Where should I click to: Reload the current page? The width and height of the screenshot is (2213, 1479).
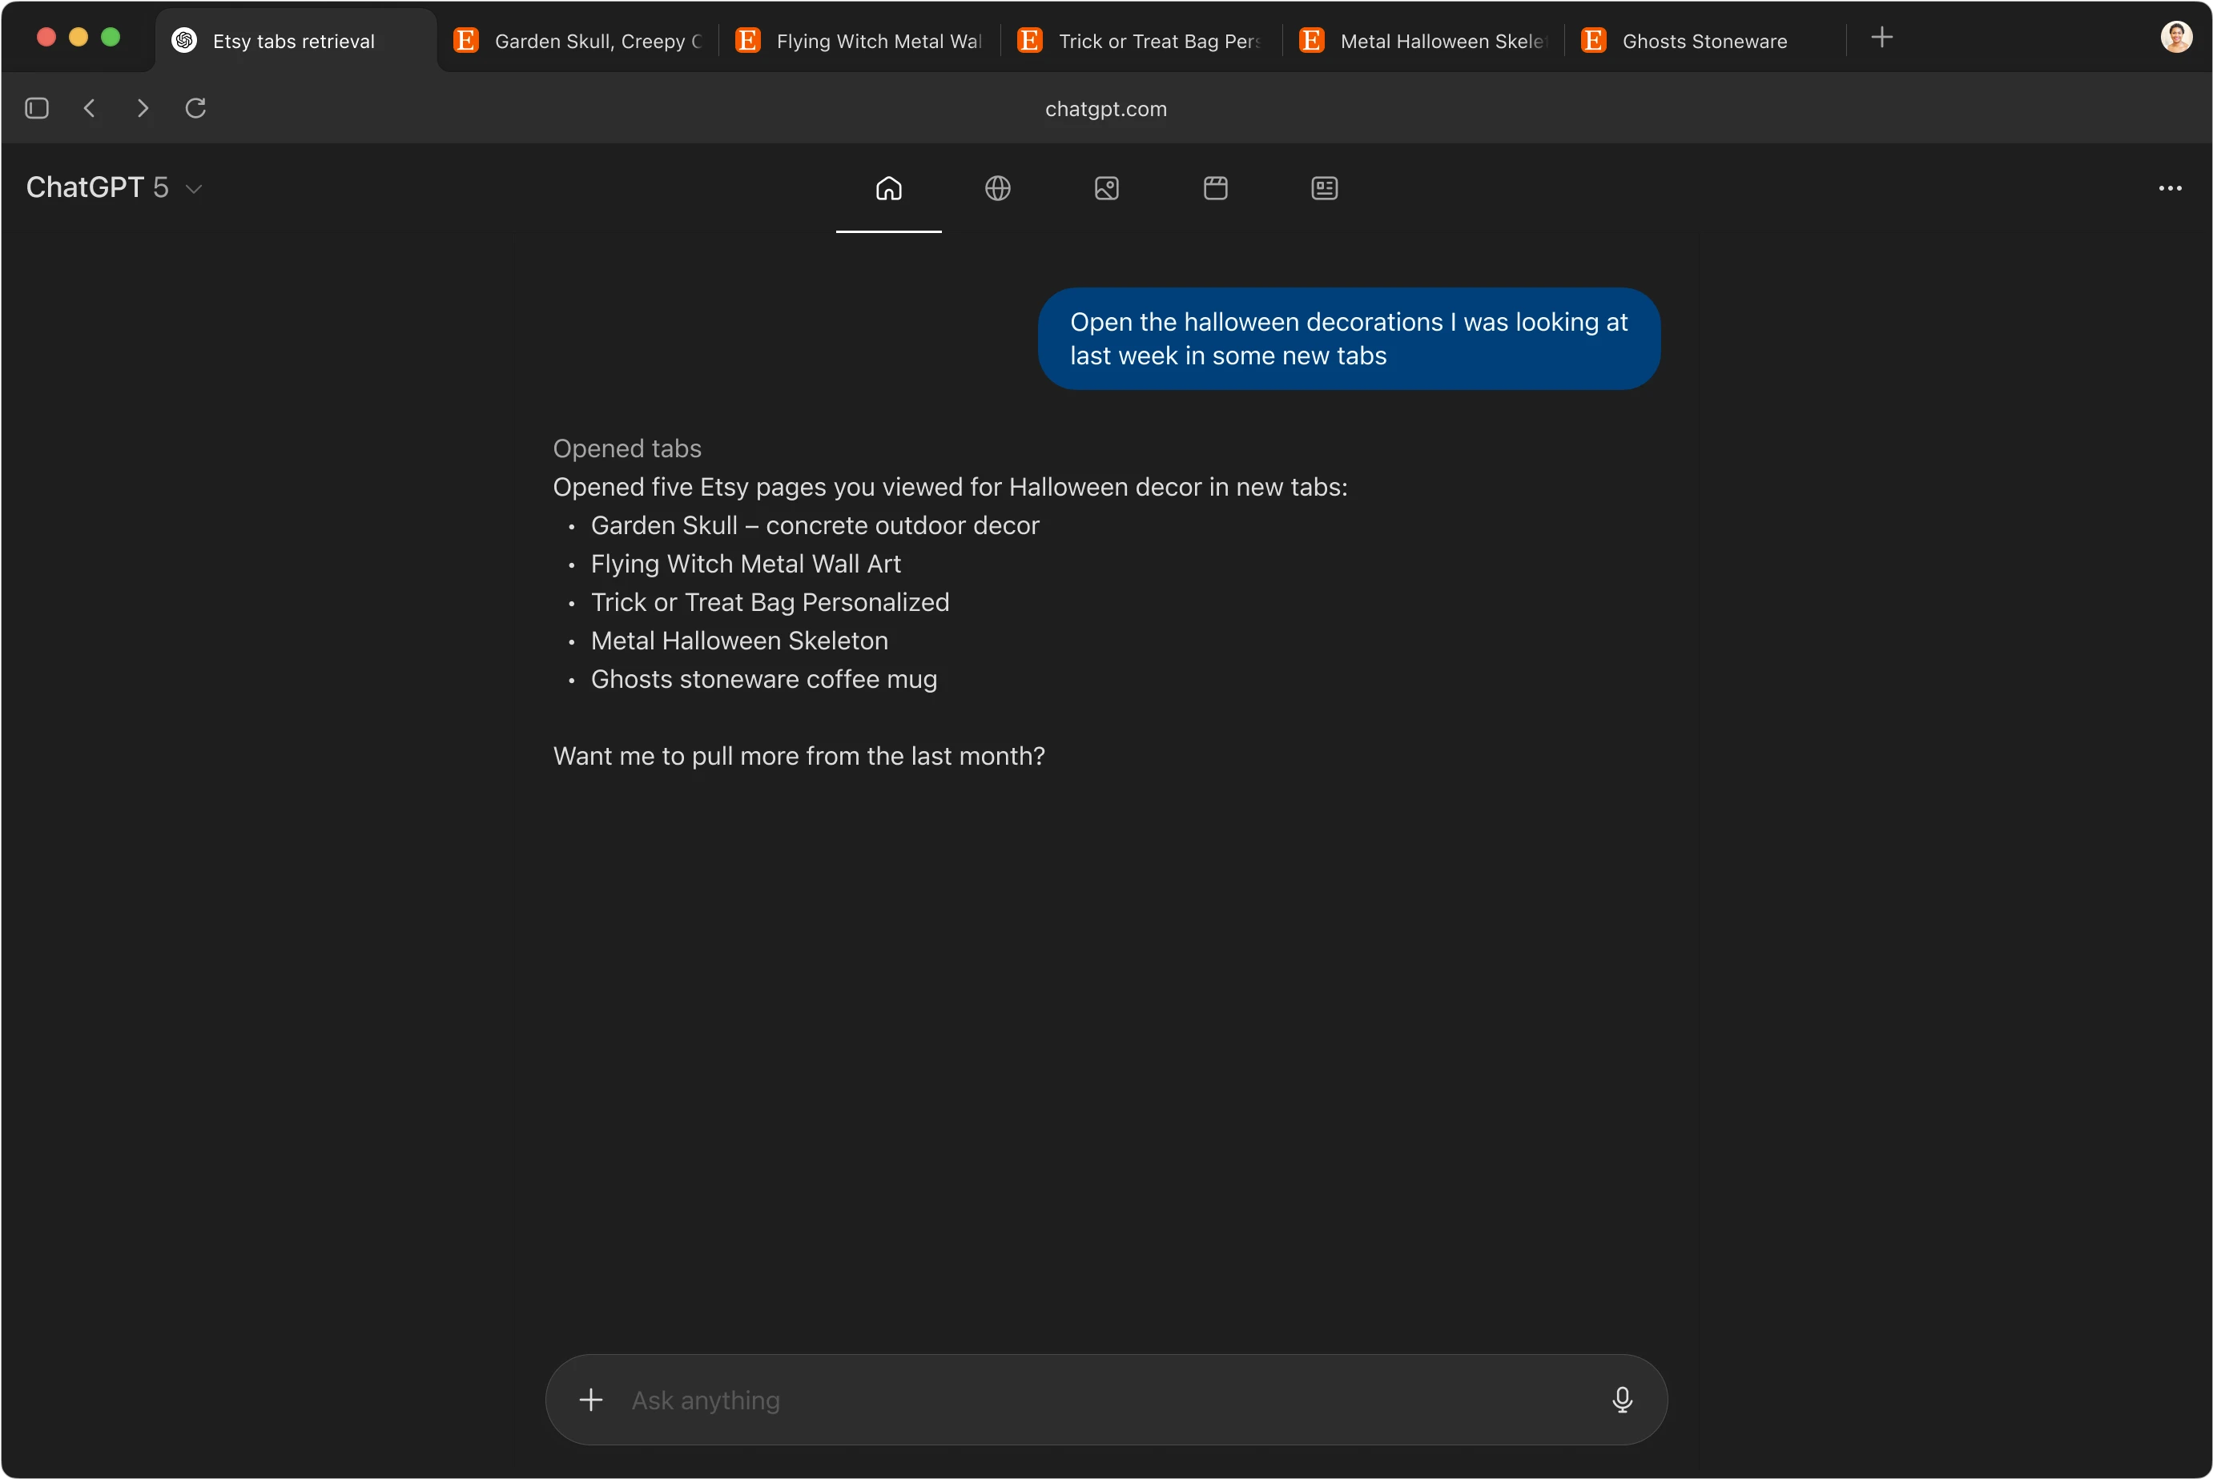click(x=195, y=107)
